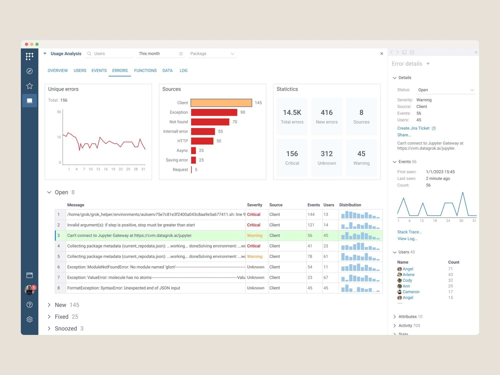Viewport: 500px width, 375px height.
Task: Open Help question mark icon in sidebar
Action: pyautogui.click(x=29, y=305)
